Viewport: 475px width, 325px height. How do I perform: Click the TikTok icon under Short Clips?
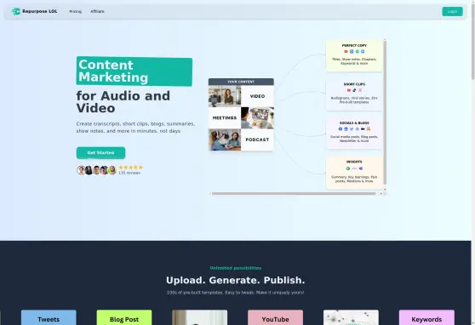pos(354,90)
